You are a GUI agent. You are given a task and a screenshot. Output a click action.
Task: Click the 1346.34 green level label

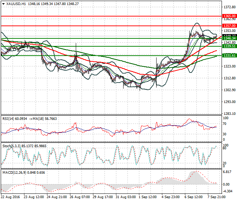[229, 38]
